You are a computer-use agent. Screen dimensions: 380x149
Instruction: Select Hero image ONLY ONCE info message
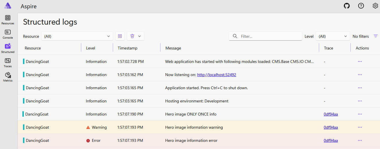pos(191,114)
